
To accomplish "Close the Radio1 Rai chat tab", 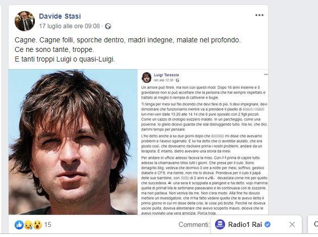I will coord(292,224).
